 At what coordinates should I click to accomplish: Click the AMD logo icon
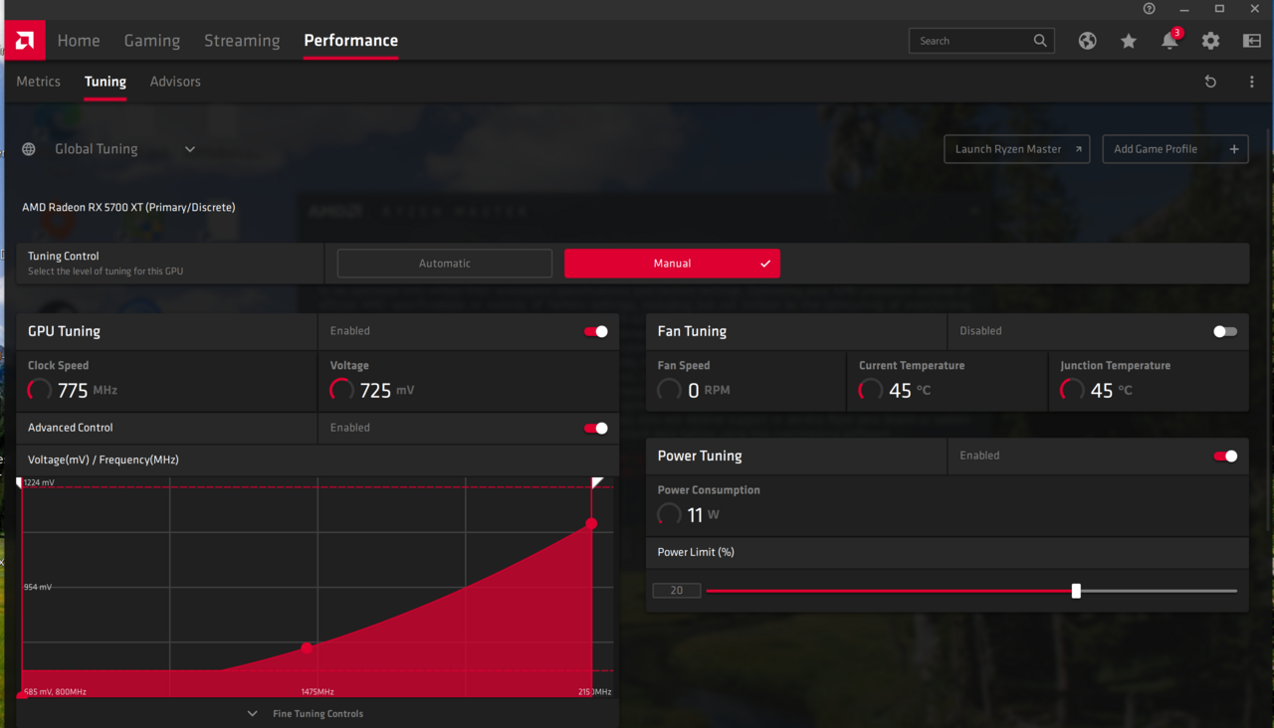[25, 41]
